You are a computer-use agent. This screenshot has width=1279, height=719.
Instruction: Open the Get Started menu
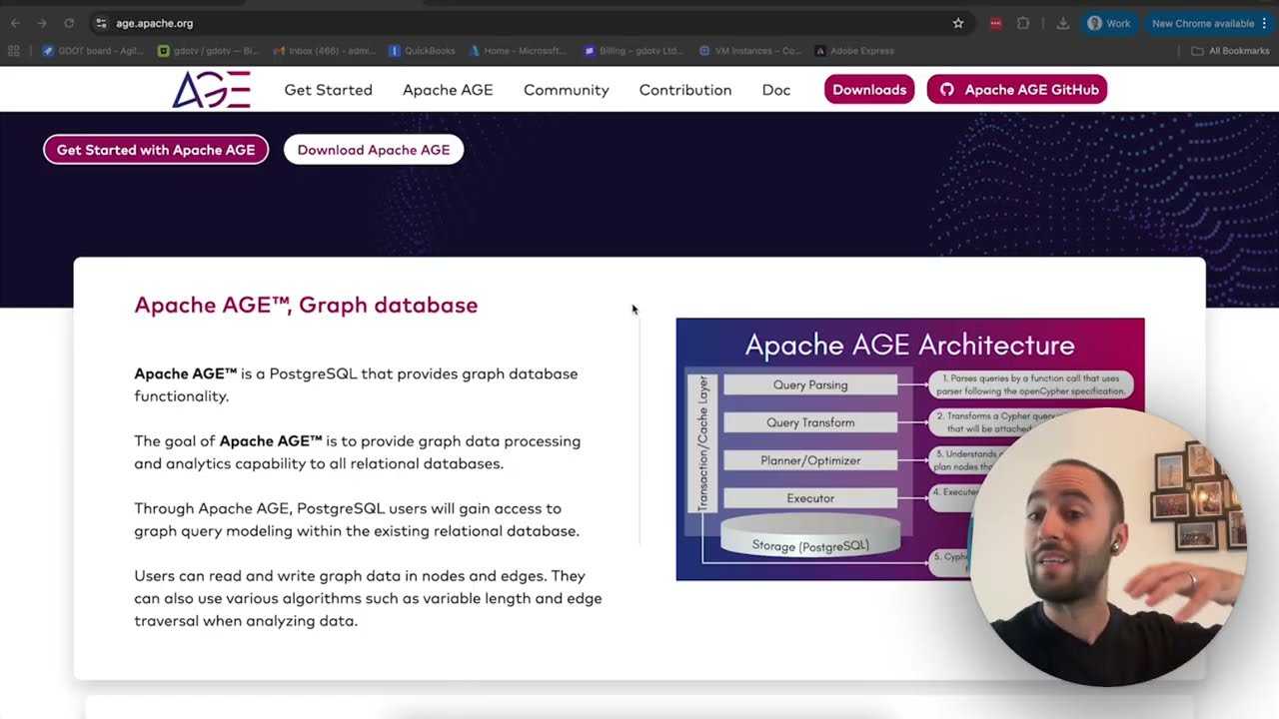coord(328,90)
